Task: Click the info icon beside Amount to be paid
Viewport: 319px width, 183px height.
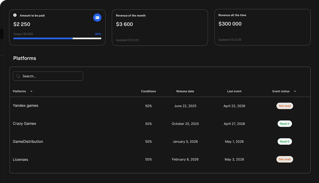Action: 15,15
